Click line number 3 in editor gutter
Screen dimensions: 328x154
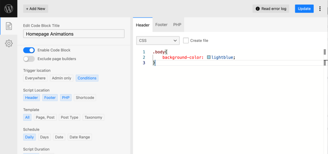144,63
